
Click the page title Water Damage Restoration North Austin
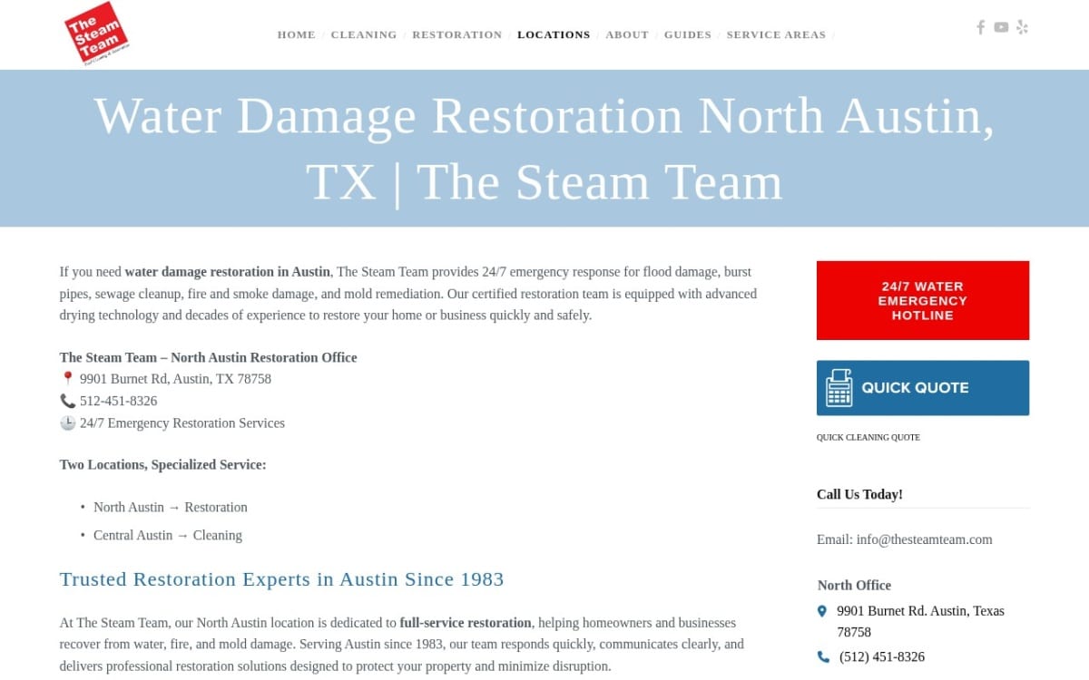click(x=544, y=149)
